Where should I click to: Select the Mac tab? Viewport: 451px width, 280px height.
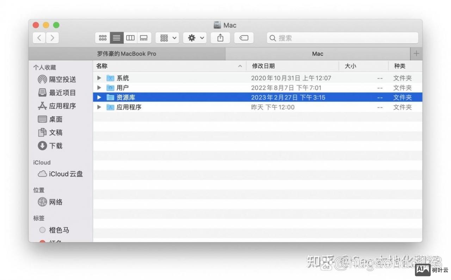click(x=317, y=54)
